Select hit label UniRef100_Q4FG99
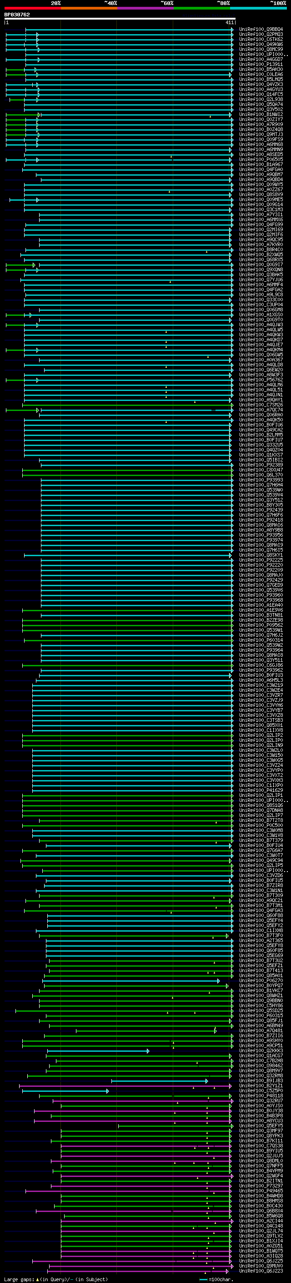The image size is (291, 1283). 261,225
